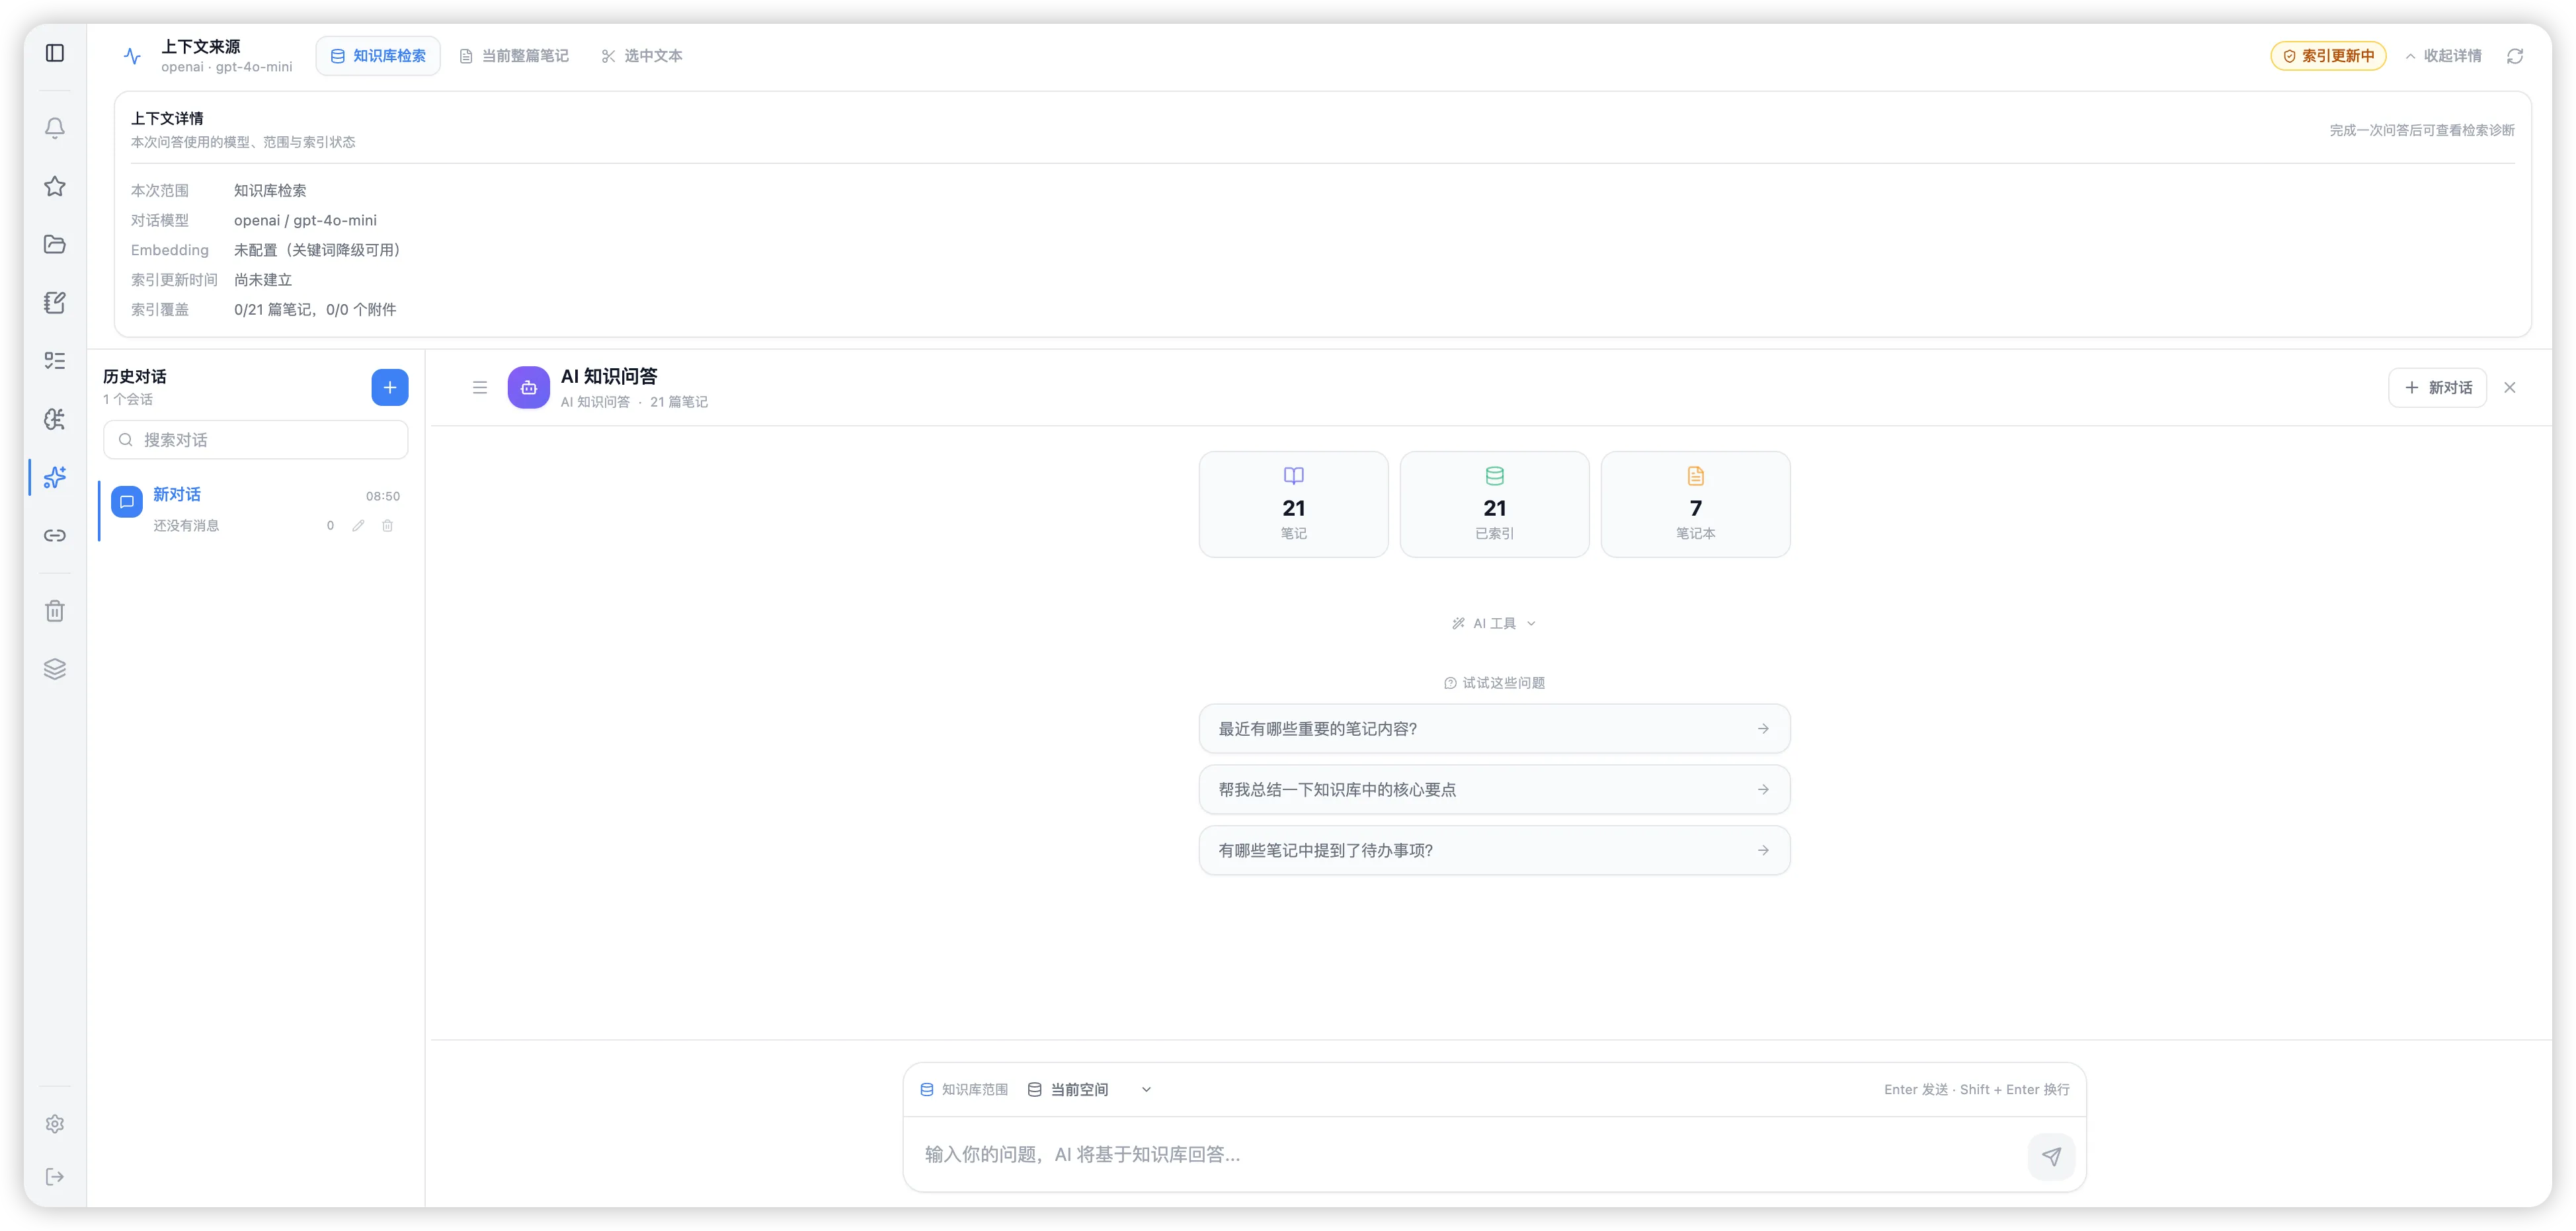The height and width of the screenshot is (1231, 2576).
Task: Open the trash icon in sidebar
Action: click(55, 611)
